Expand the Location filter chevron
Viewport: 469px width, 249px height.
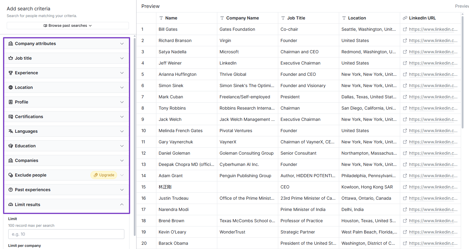click(x=122, y=87)
